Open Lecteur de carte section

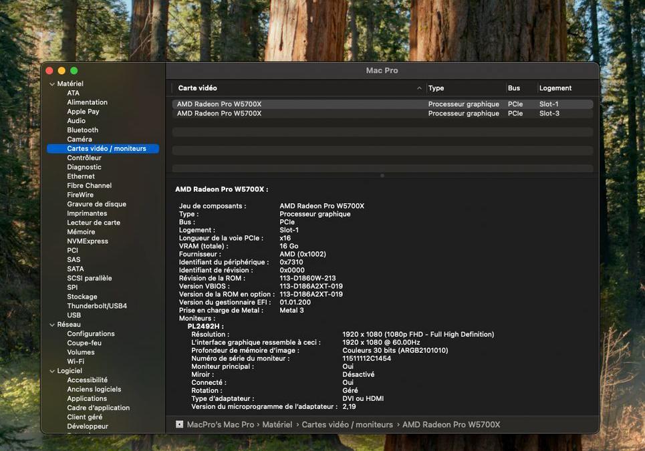(94, 222)
